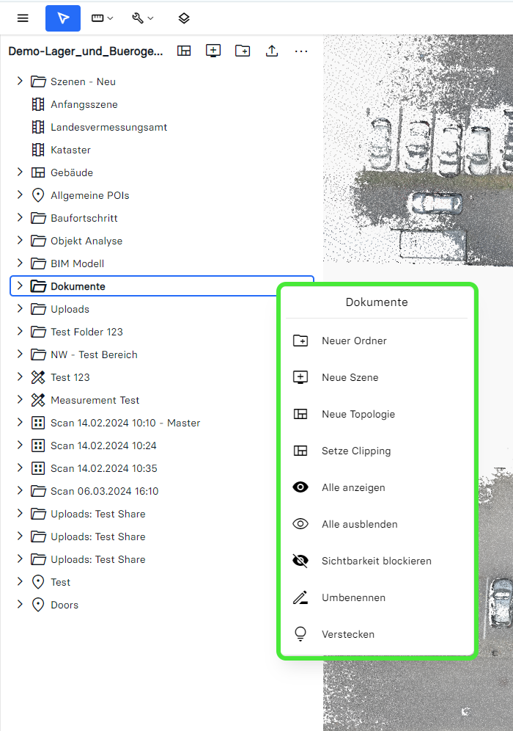Screen dimensions: 513x731
Task: Select Neuer Ordner from context menu
Action: click(x=354, y=341)
